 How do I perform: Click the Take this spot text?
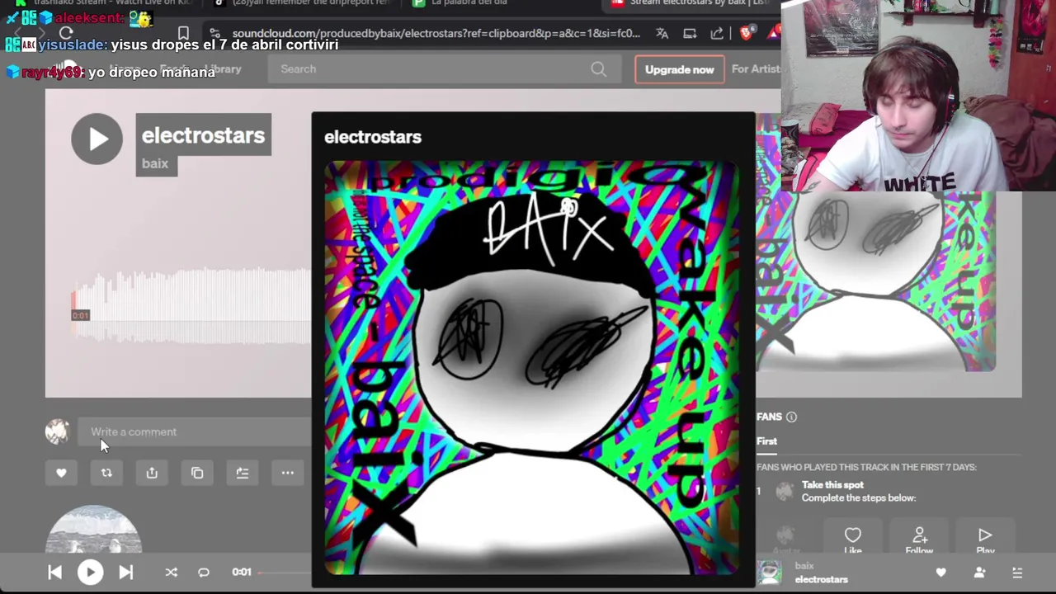tap(832, 485)
